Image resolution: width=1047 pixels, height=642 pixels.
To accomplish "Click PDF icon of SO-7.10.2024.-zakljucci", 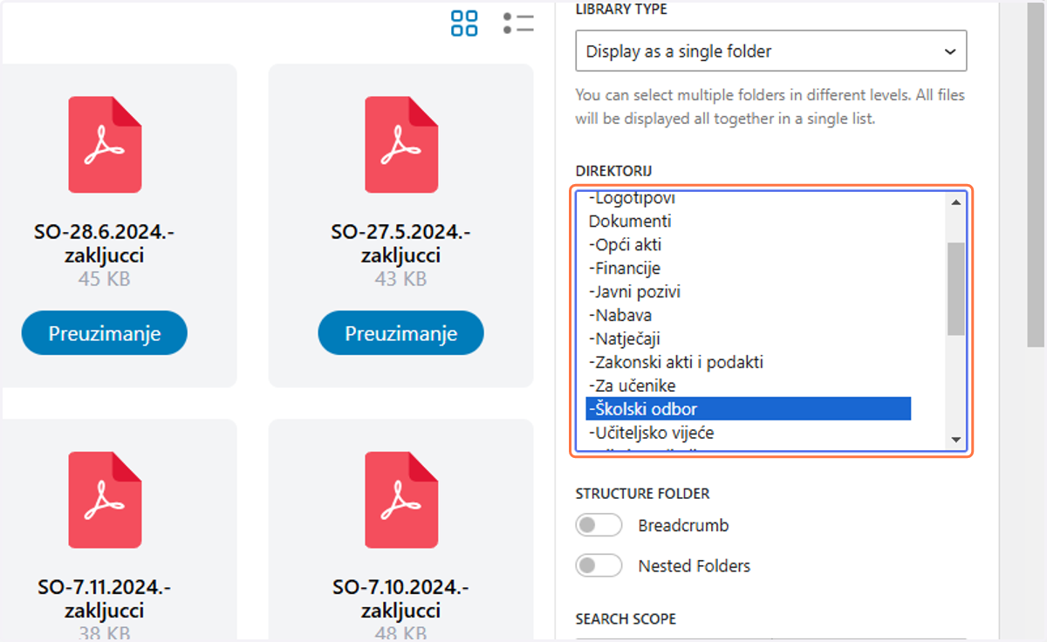I will coord(401,500).
